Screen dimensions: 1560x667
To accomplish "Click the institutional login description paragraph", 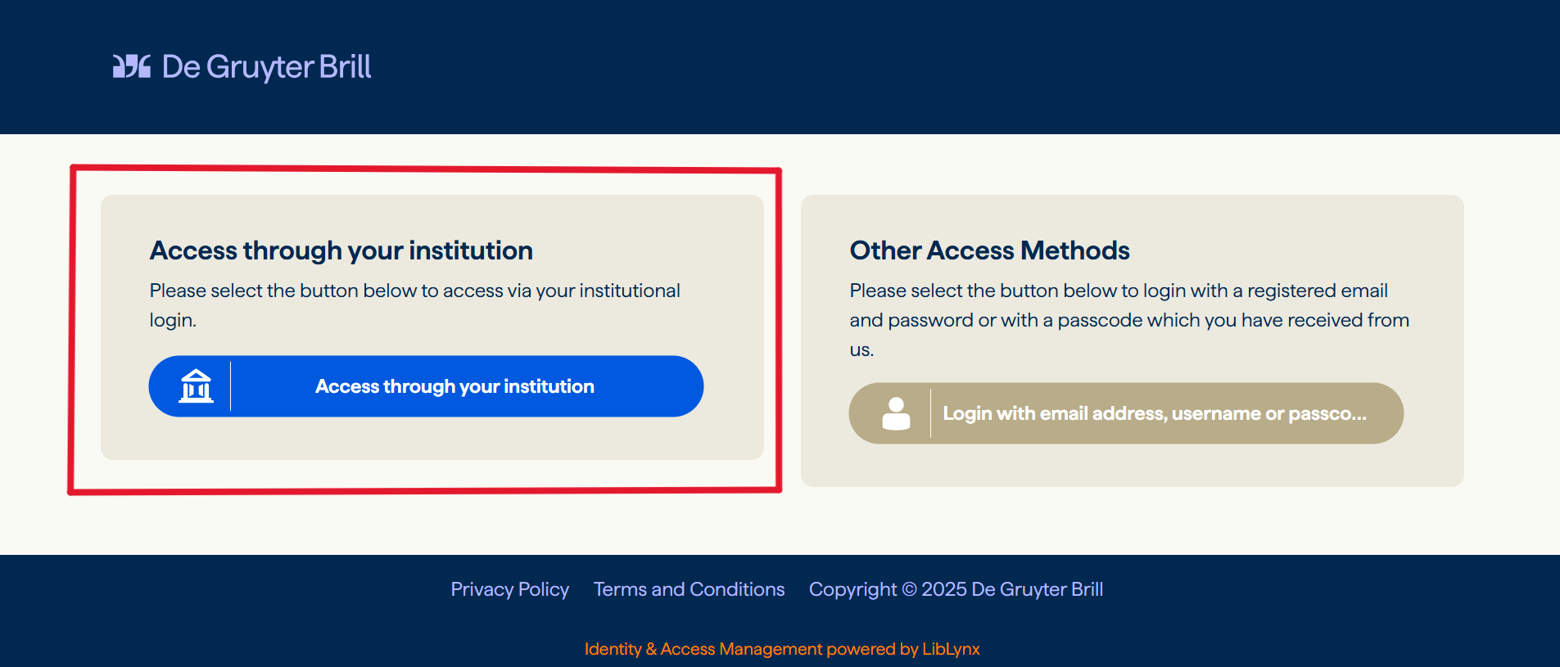I will point(414,304).
